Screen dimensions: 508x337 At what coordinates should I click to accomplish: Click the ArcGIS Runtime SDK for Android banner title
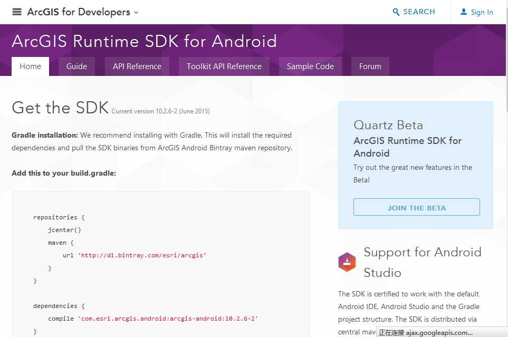[145, 41]
